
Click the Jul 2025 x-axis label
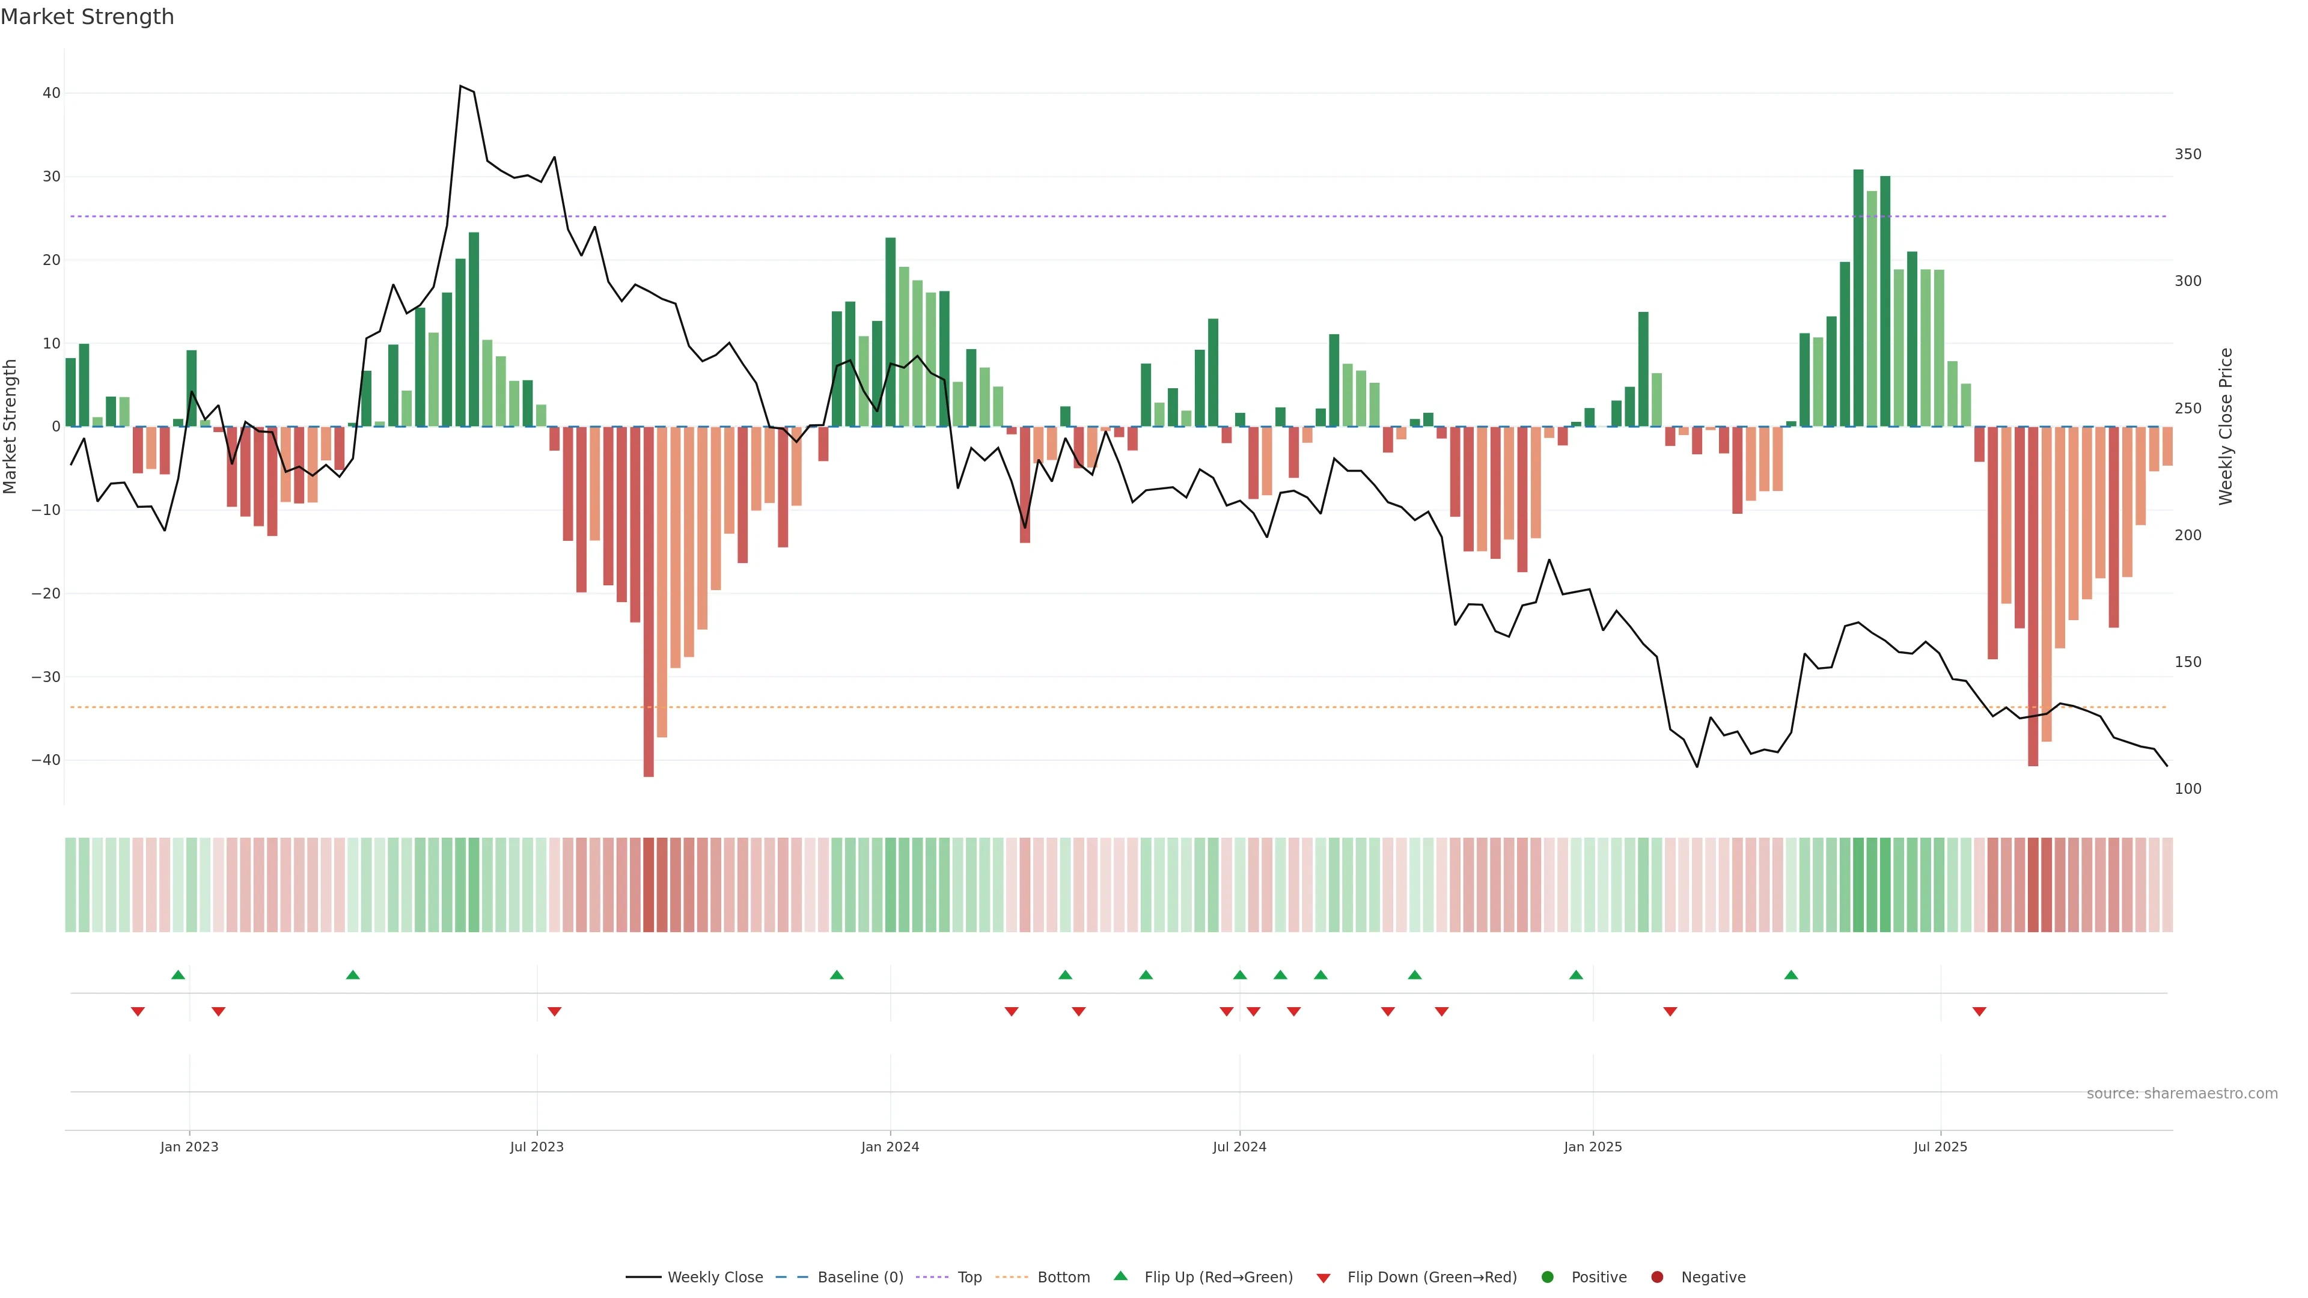1940,1147
